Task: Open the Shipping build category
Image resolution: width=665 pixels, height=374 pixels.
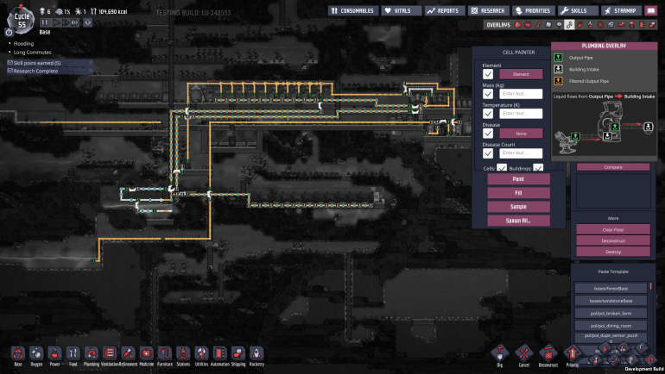Action: (x=237, y=353)
